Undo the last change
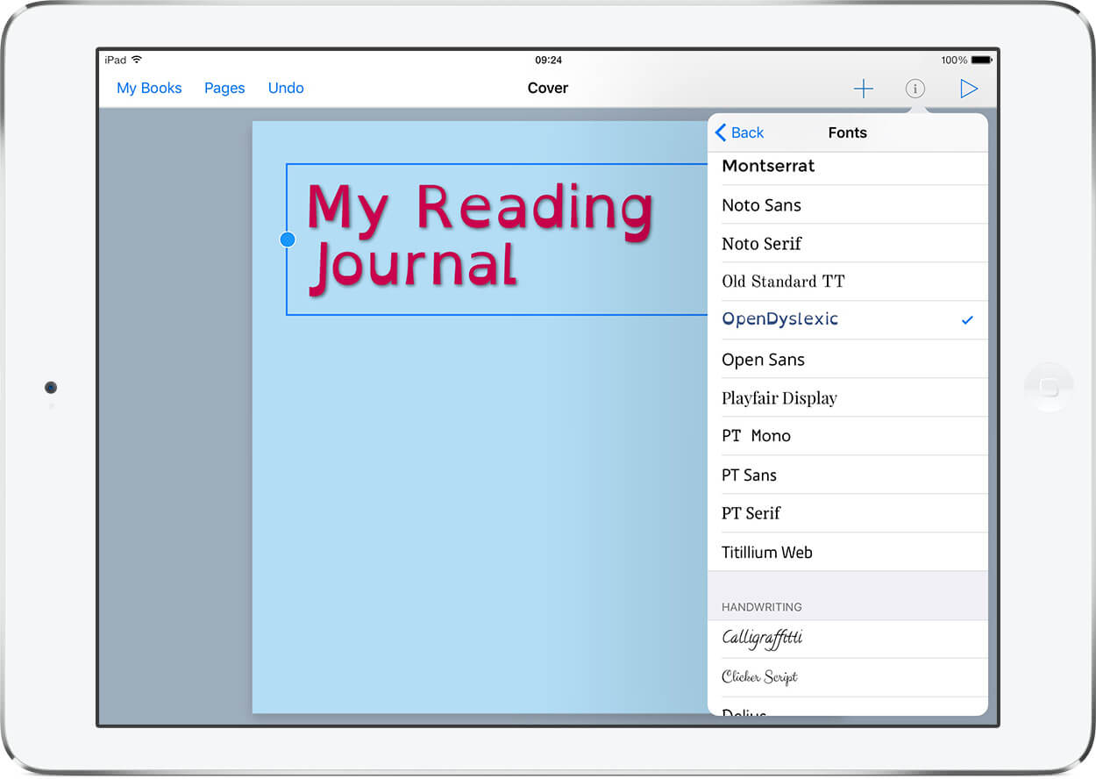This screenshot has width=1096, height=779. (x=286, y=88)
